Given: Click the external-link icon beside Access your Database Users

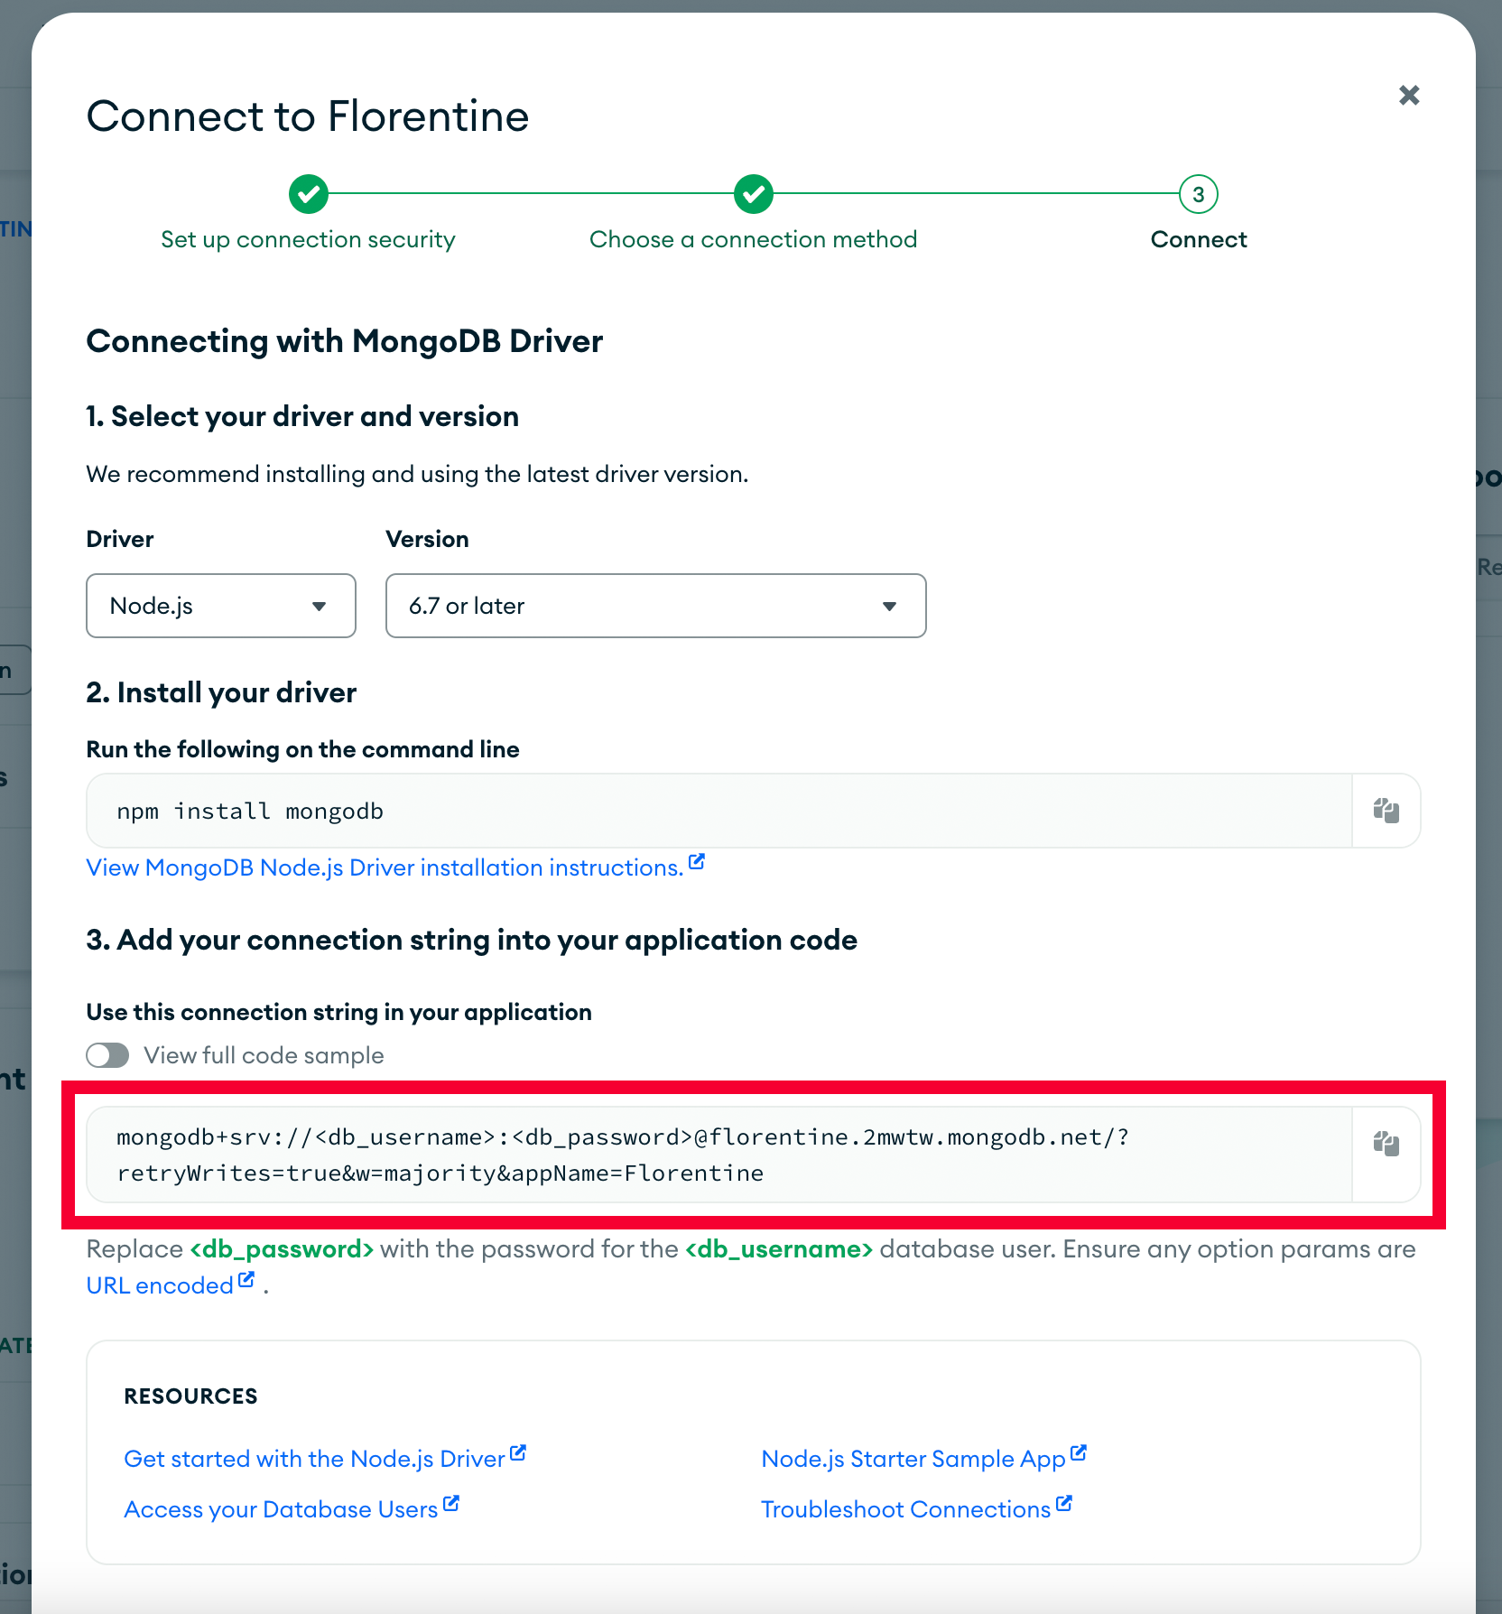Looking at the screenshot, I should pyautogui.click(x=451, y=1504).
